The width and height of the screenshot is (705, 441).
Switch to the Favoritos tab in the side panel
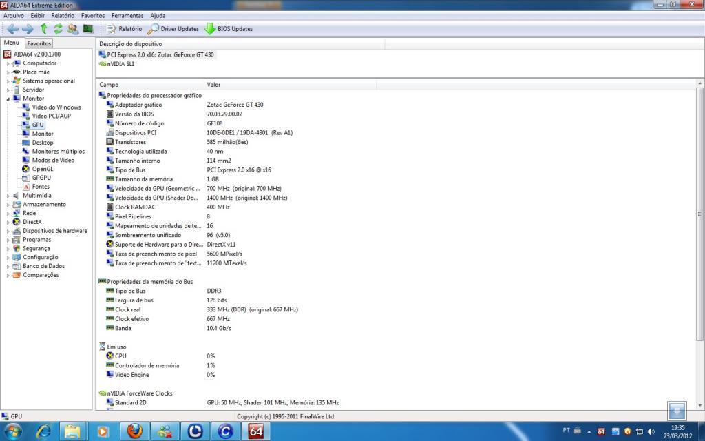(x=39, y=43)
